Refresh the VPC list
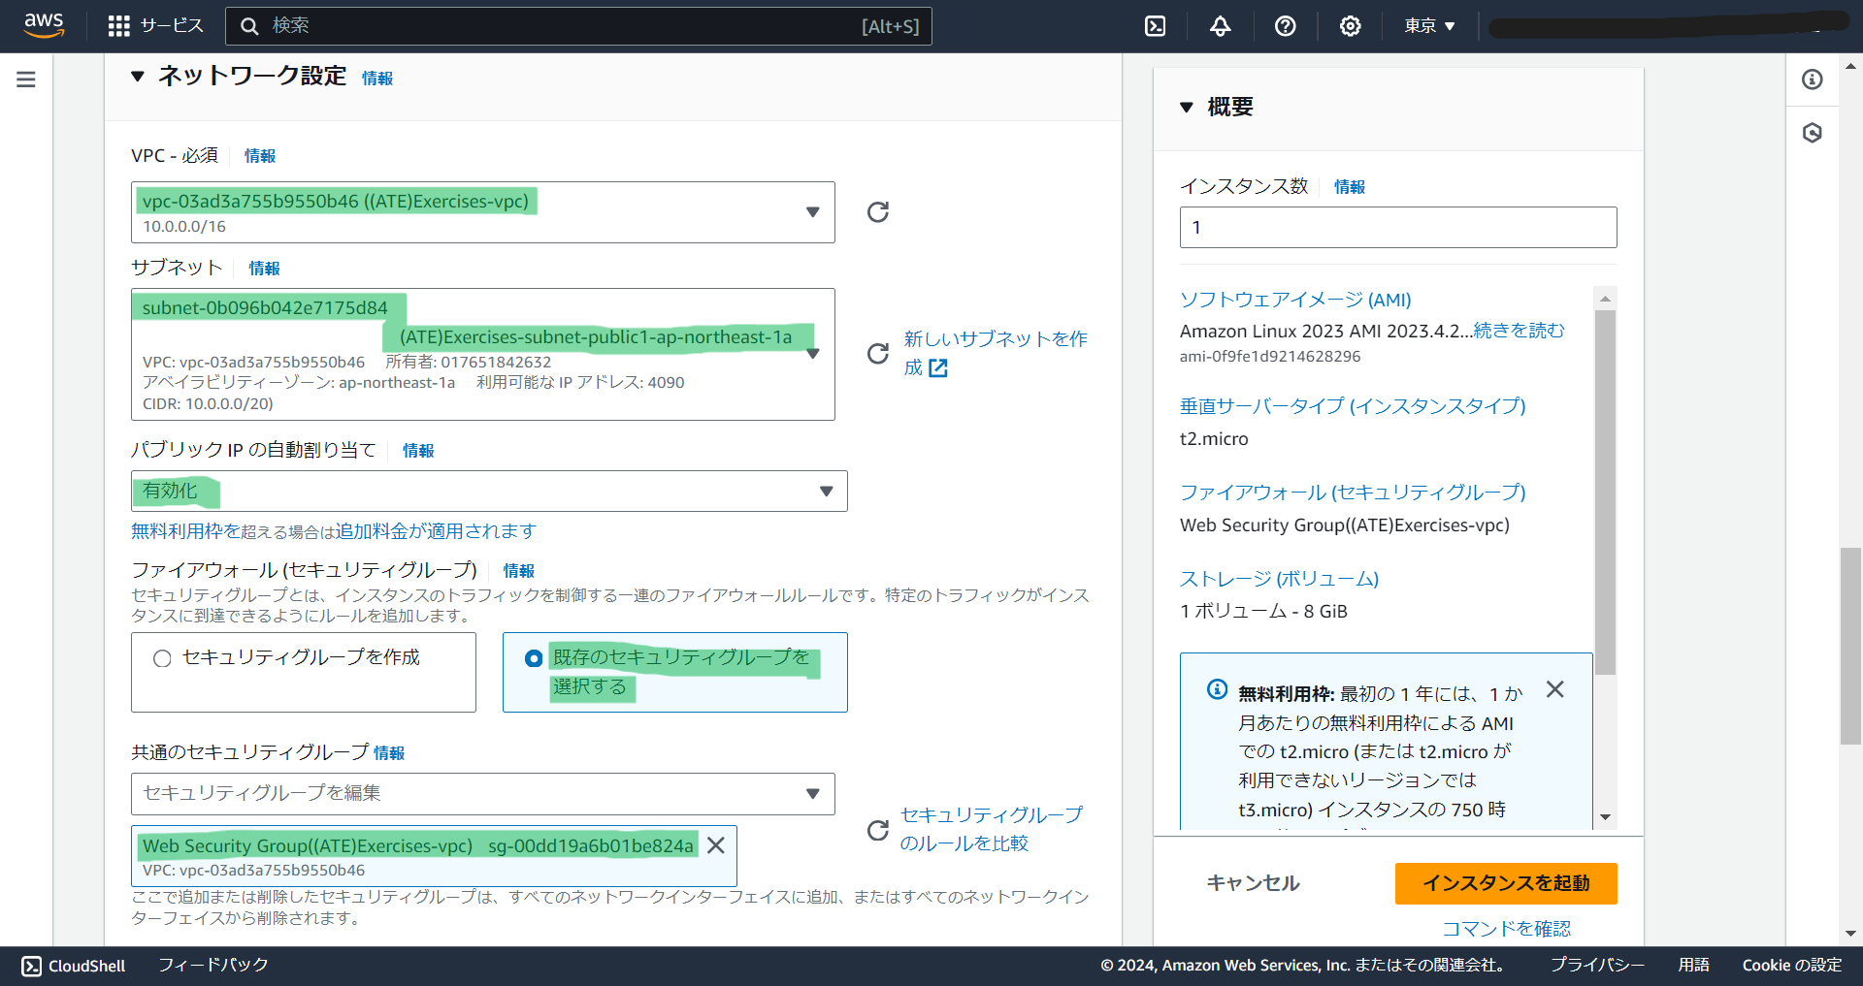The width and height of the screenshot is (1863, 986). pos(877,211)
